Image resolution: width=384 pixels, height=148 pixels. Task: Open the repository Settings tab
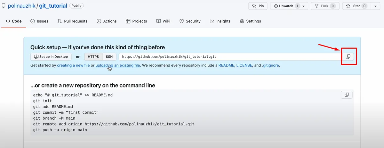coord(250,21)
